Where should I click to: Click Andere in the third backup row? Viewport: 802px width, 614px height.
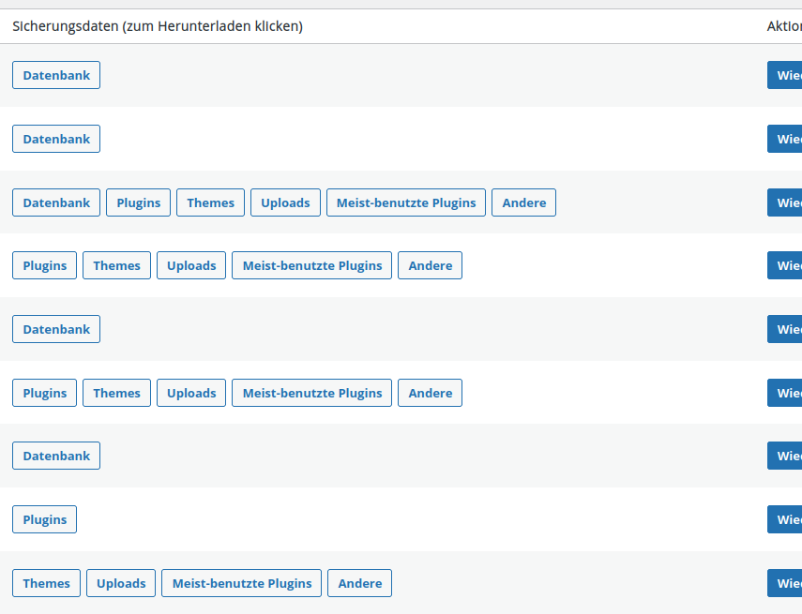523,202
